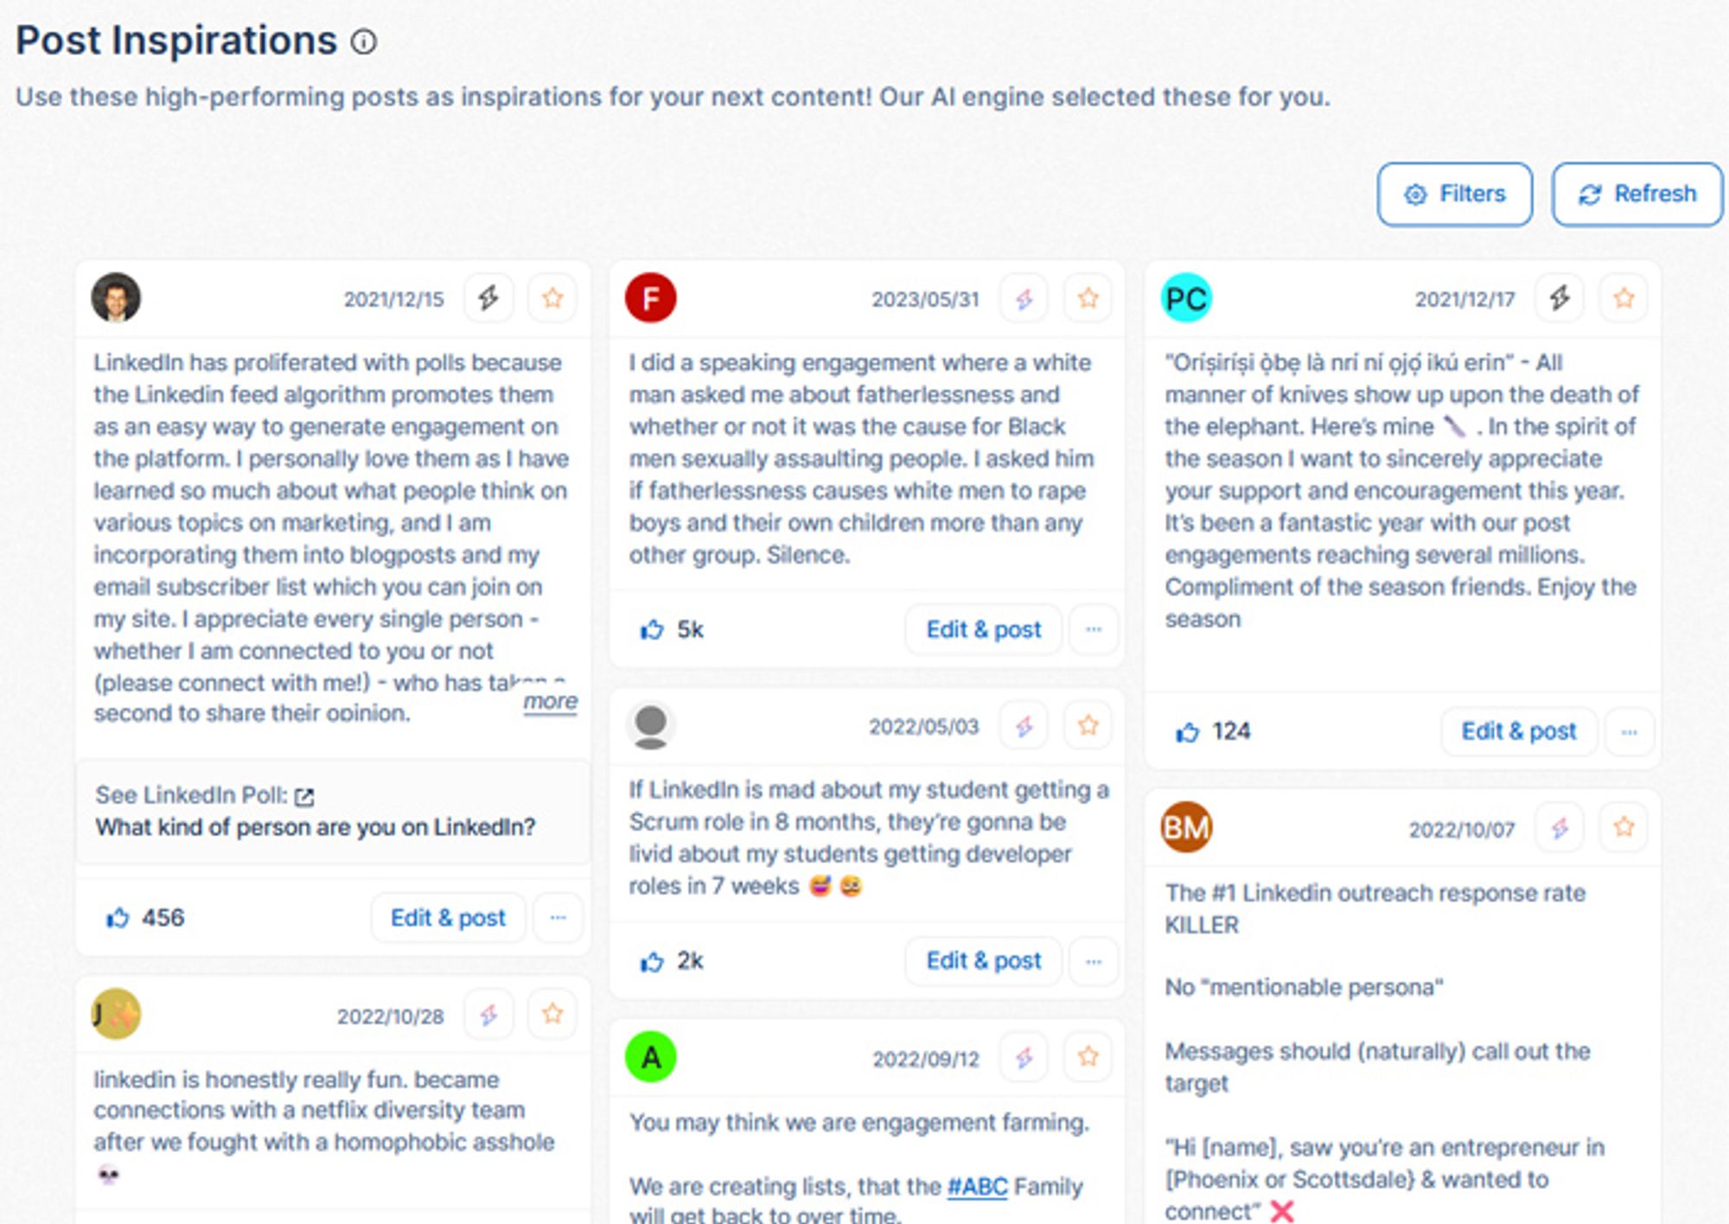The image size is (1729, 1224).
Task: Toggle favorite star on 2021/12/15 post
Action: pyautogui.click(x=552, y=298)
